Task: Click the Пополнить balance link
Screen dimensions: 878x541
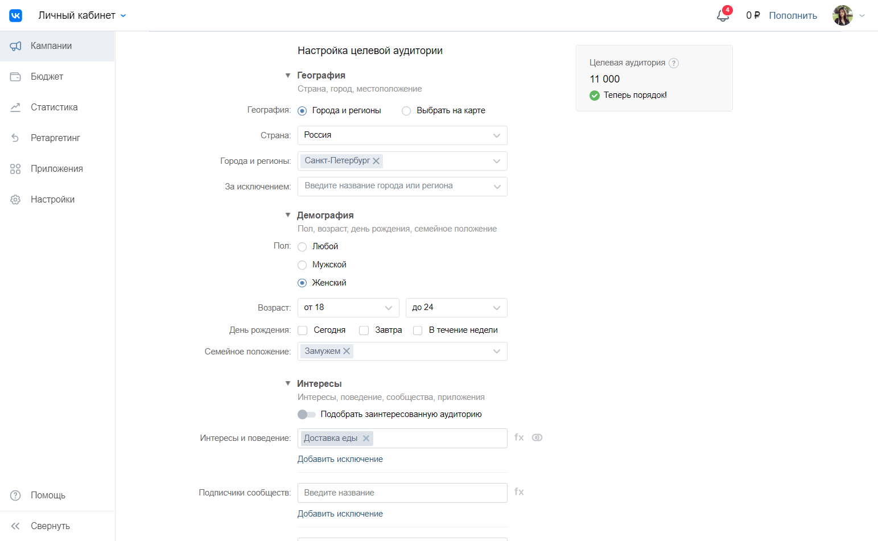Action: click(793, 15)
